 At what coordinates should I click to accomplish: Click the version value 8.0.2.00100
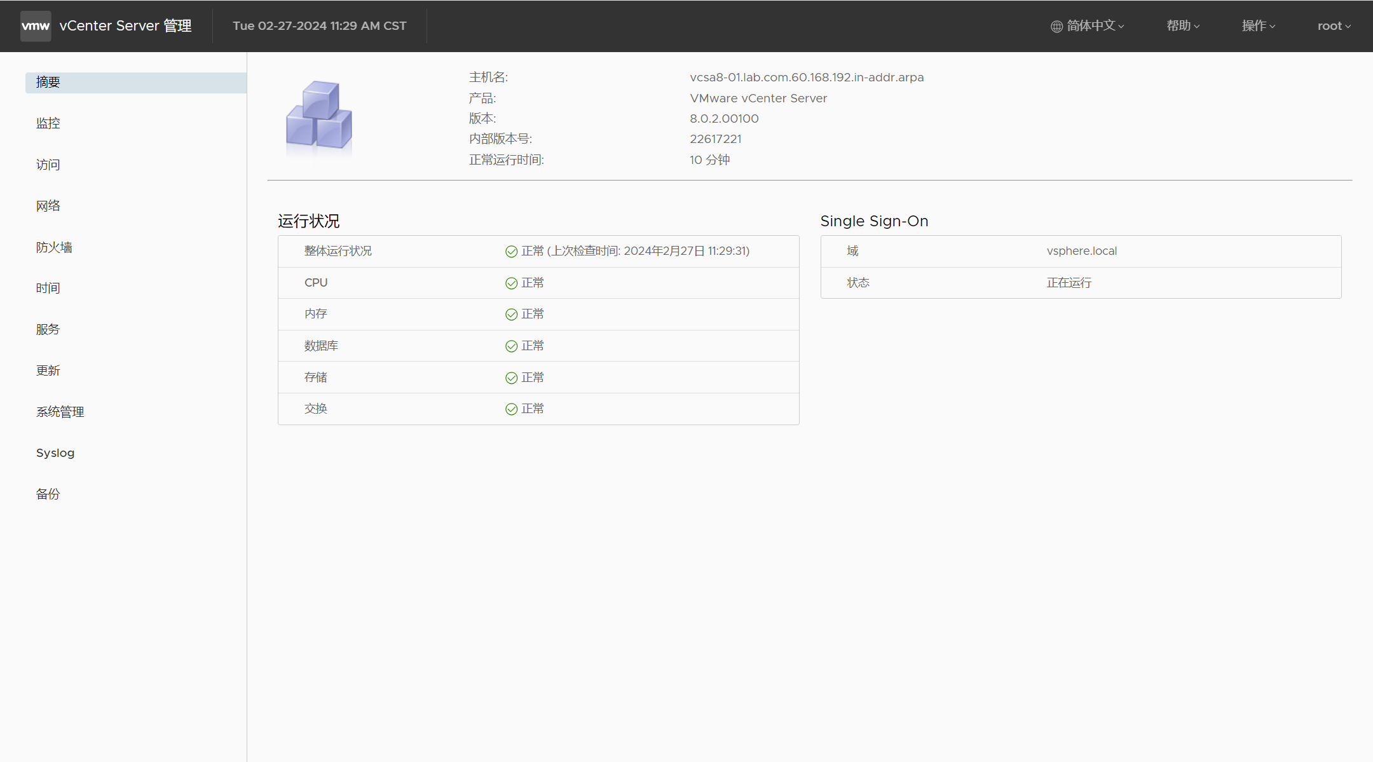pyautogui.click(x=724, y=119)
